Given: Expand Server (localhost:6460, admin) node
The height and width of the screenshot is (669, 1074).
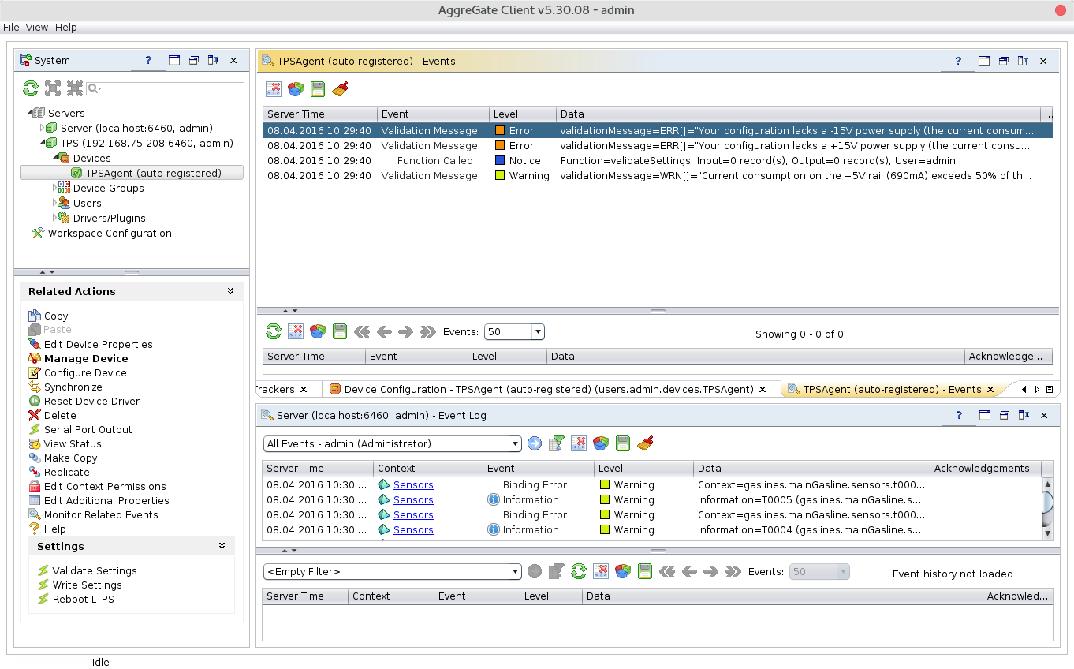Looking at the screenshot, I should (42, 128).
